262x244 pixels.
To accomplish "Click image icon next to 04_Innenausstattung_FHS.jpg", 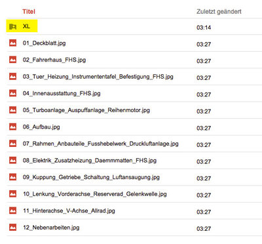I will point(13,93).
